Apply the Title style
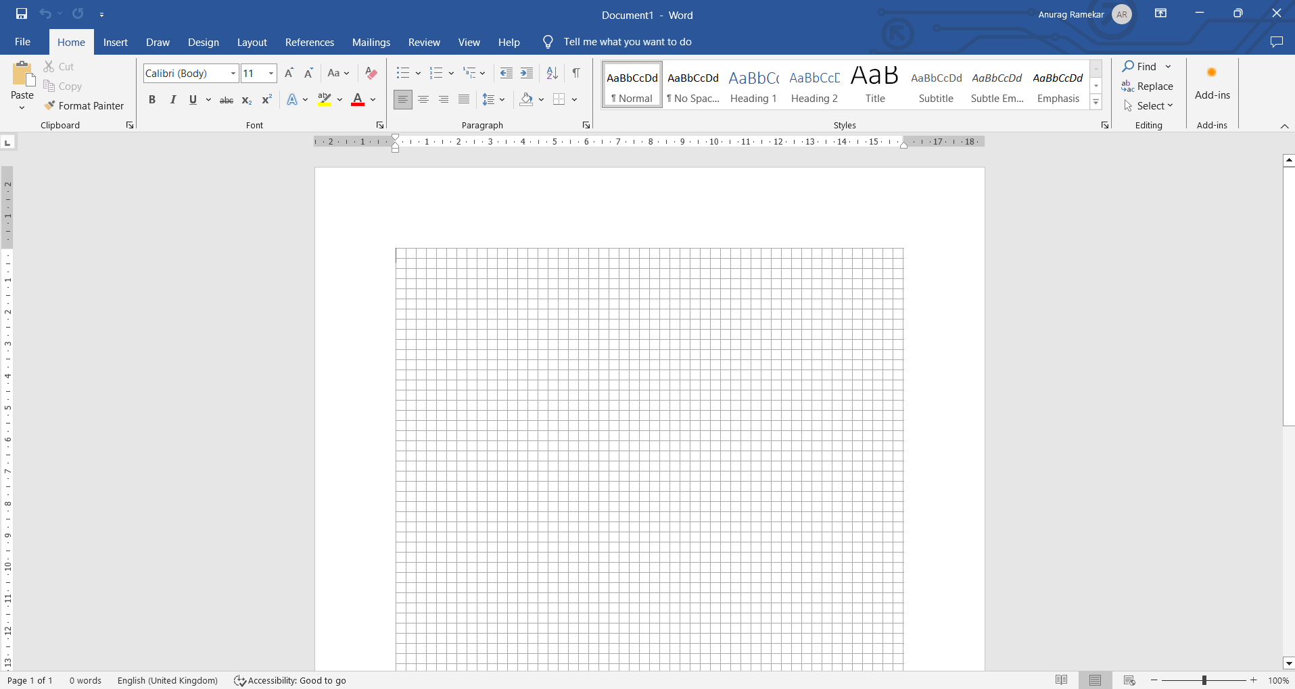Viewport: 1295px width, 689px height. [875, 85]
